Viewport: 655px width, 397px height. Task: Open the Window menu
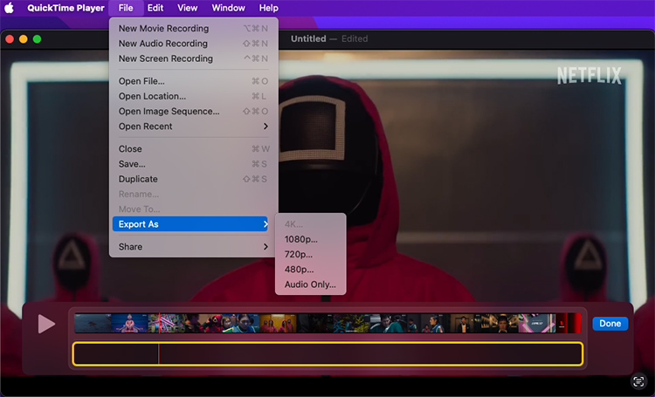[x=228, y=8]
